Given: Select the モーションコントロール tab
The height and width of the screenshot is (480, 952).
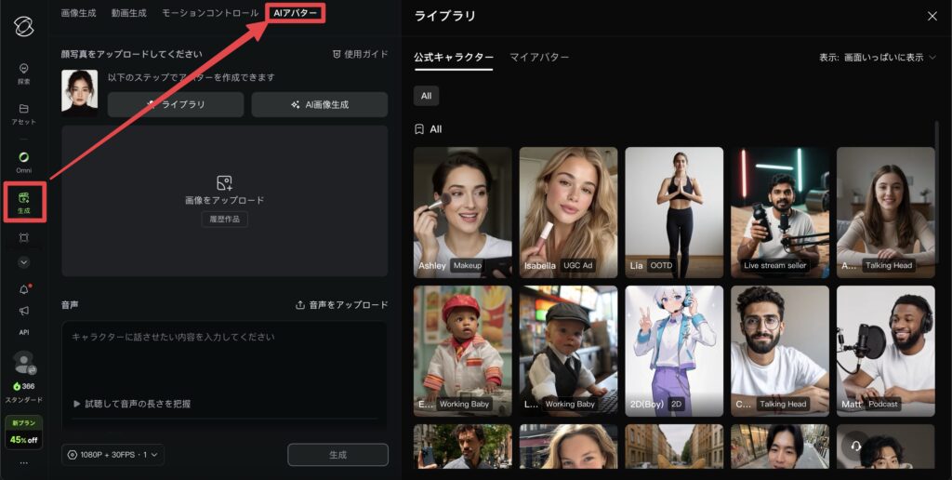Looking at the screenshot, I should pos(210,13).
